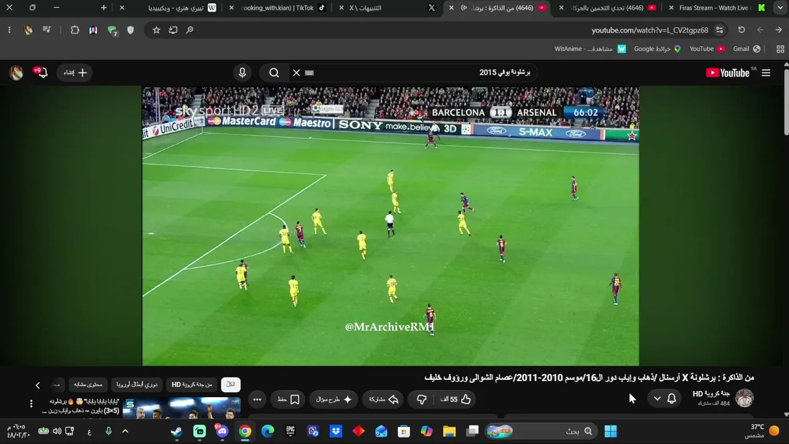Click the browser address bar URL

(650, 30)
